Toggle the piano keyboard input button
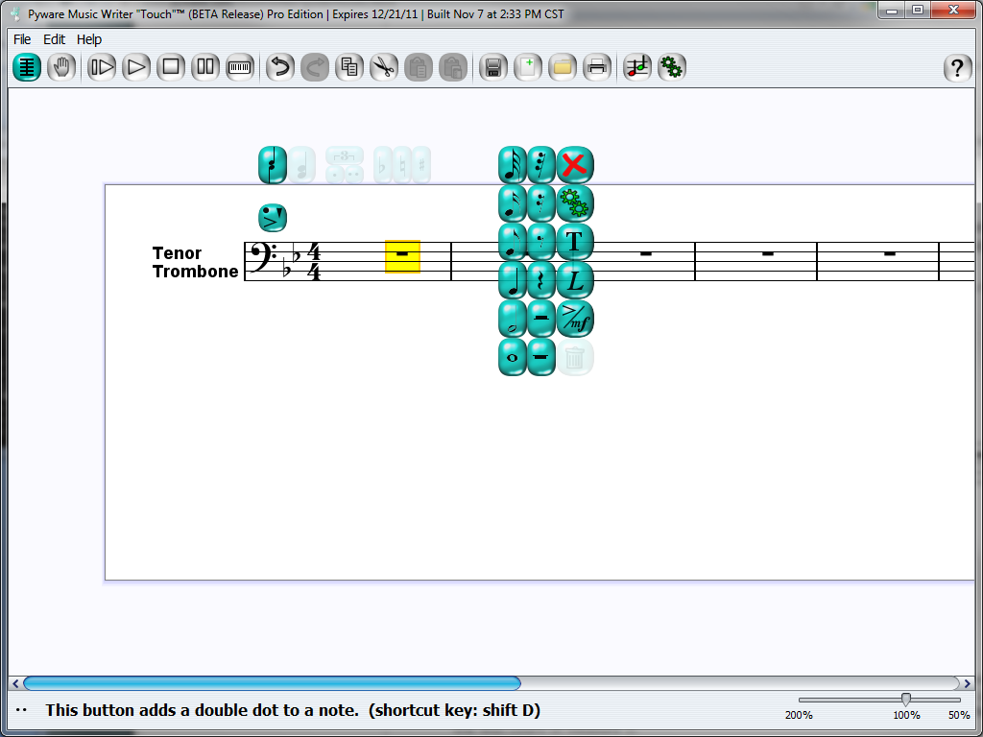This screenshot has height=737, width=983. 240,67
